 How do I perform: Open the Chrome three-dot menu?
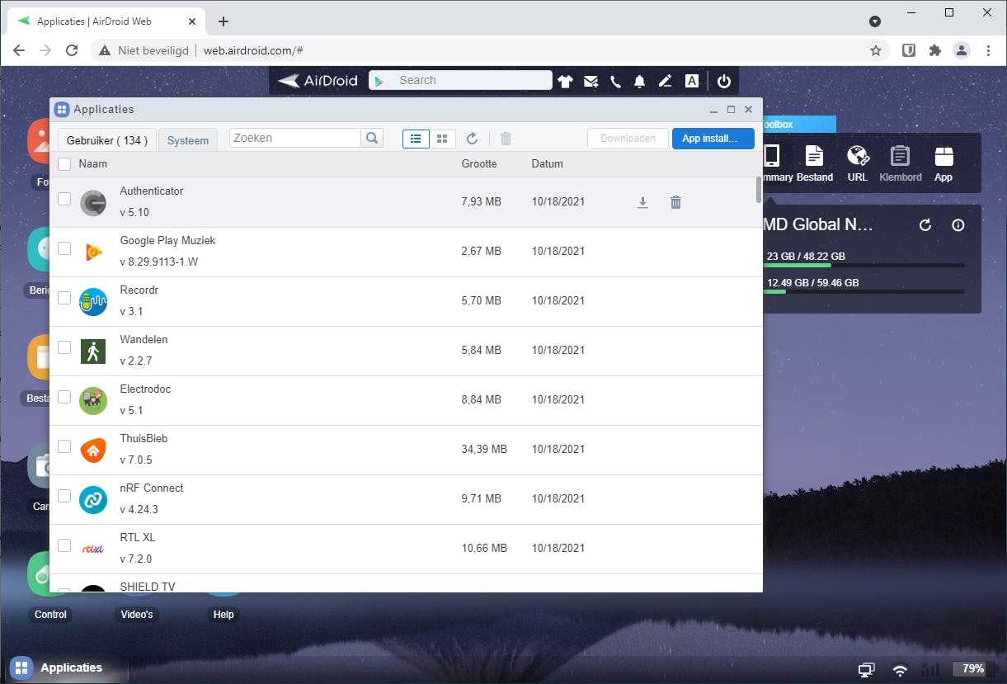989,50
